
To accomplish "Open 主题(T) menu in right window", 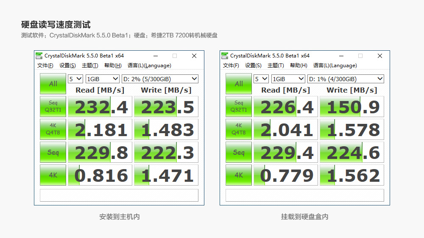I will coord(276,66).
